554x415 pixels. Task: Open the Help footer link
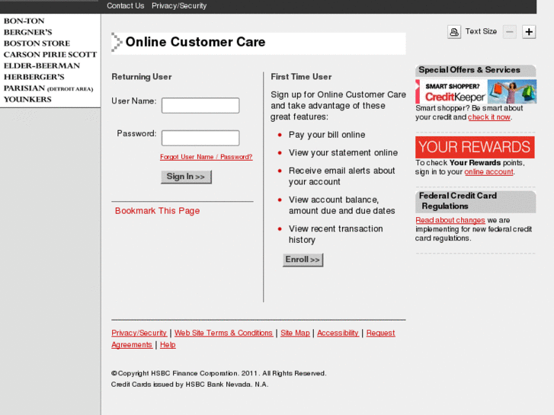tap(168, 345)
